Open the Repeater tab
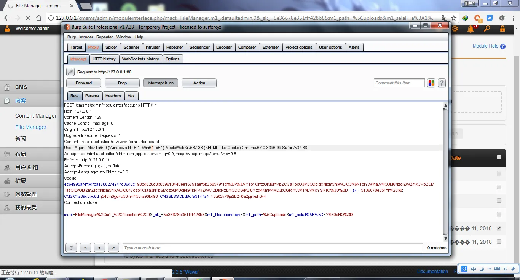The image size is (520, 280). point(175,47)
